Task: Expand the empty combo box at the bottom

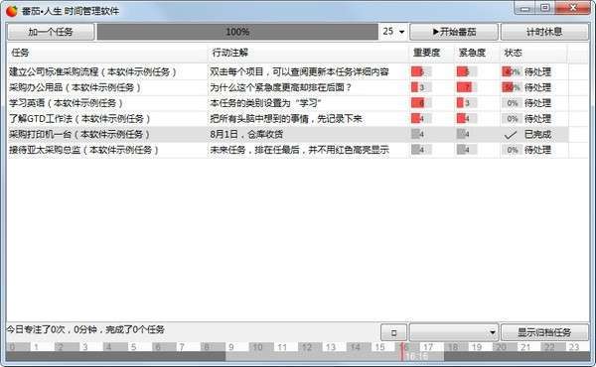Action: (x=454, y=333)
